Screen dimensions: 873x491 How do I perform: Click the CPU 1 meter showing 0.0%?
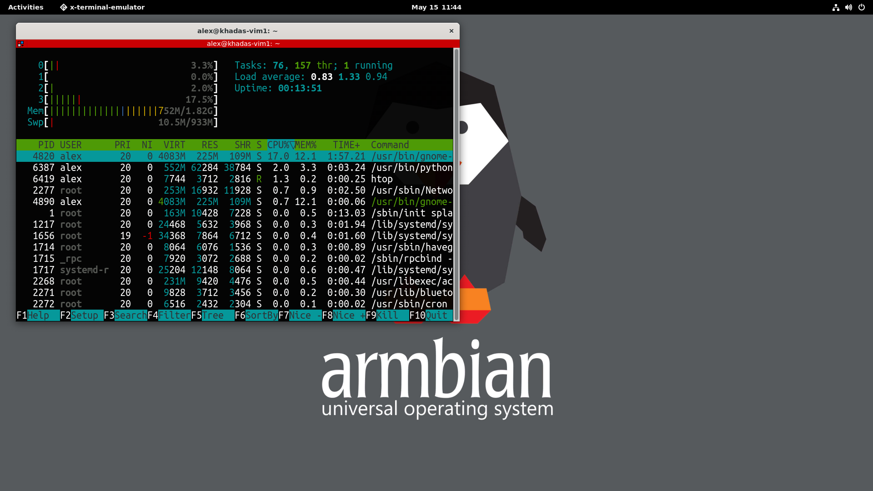pos(128,77)
